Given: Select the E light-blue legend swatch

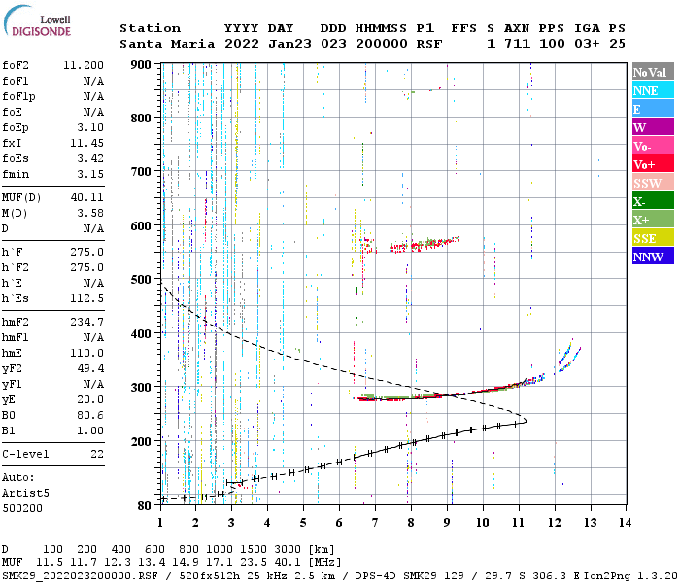Looking at the screenshot, I should [653, 109].
